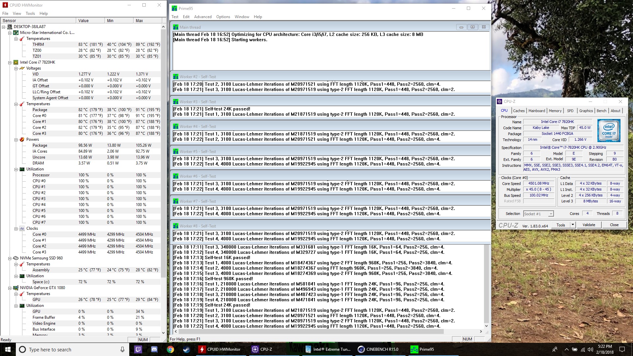Minimize the Main thread child window in Prime95

click(461, 27)
